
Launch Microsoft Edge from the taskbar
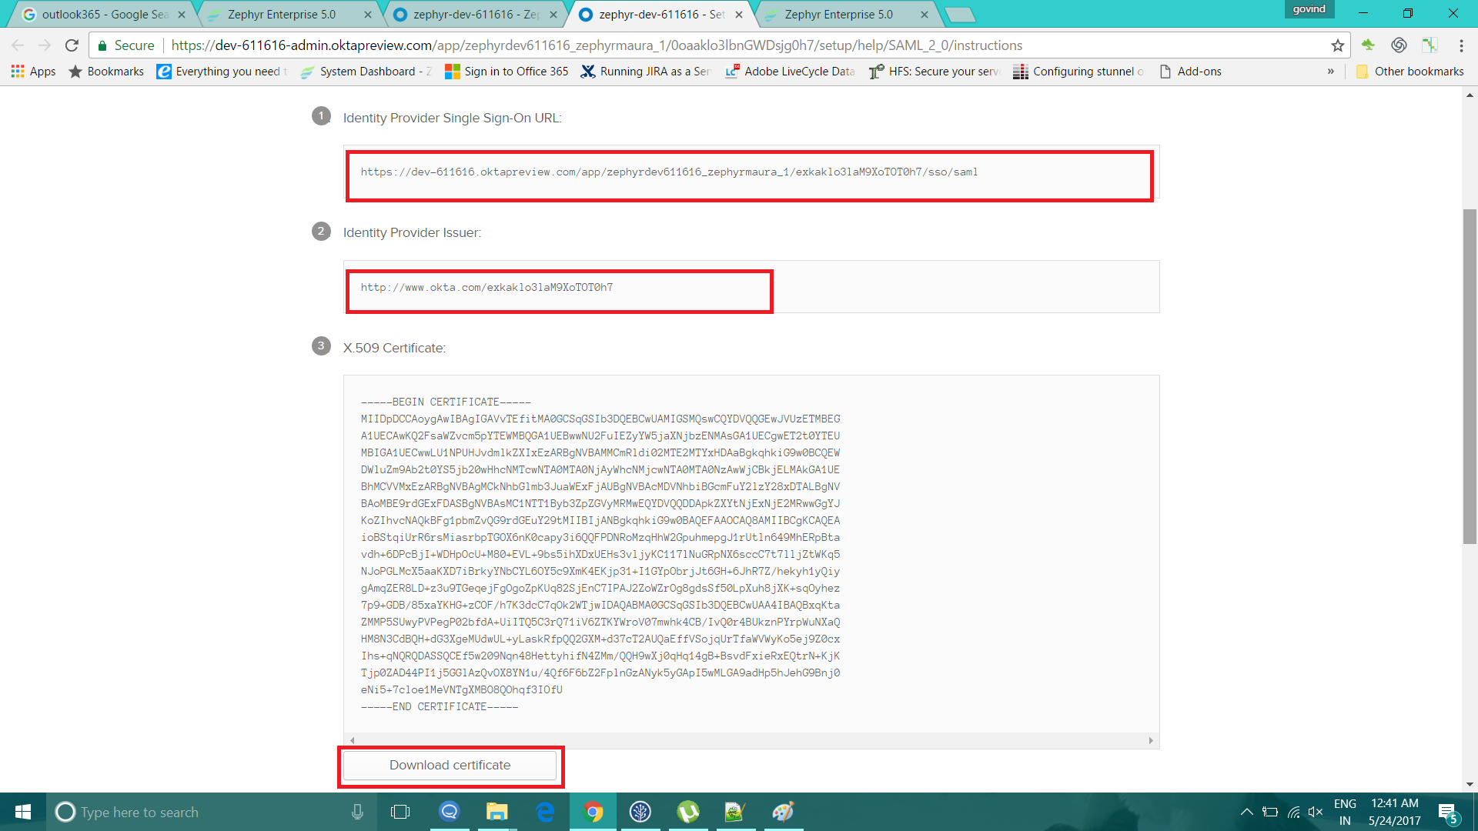(545, 812)
